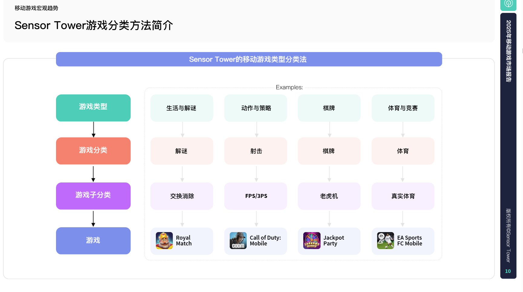
Task: Click the 射击 category box
Action: coord(256,151)
